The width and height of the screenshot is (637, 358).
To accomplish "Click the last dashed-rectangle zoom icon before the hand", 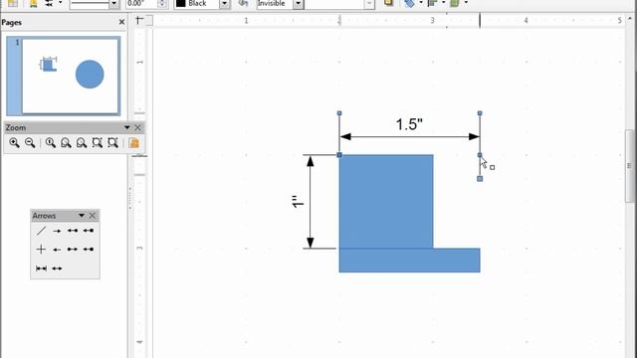I will pyautogui.click(x=112, y=143).
